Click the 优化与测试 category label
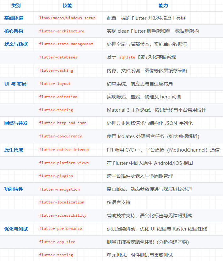The height and width of the screenshot is (261, 223). [x=16, y=229]
